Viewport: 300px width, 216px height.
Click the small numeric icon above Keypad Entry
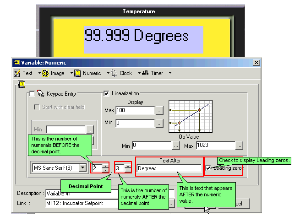point(21,84)
